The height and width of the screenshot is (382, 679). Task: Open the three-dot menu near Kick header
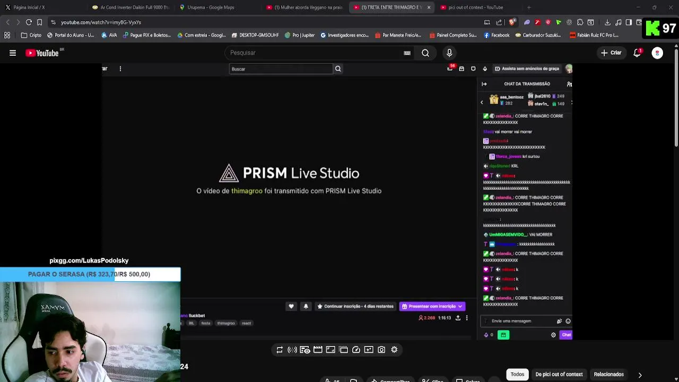[120, 68]
